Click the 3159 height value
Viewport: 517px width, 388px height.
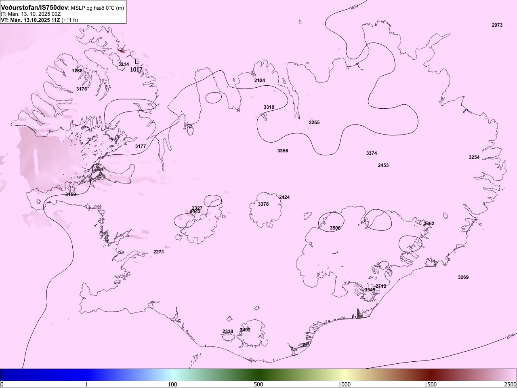(x=71, y=194)
